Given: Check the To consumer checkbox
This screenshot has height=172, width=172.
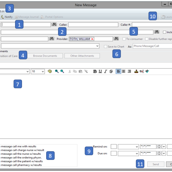Looking at the screenshot, I should coord(124,39).
